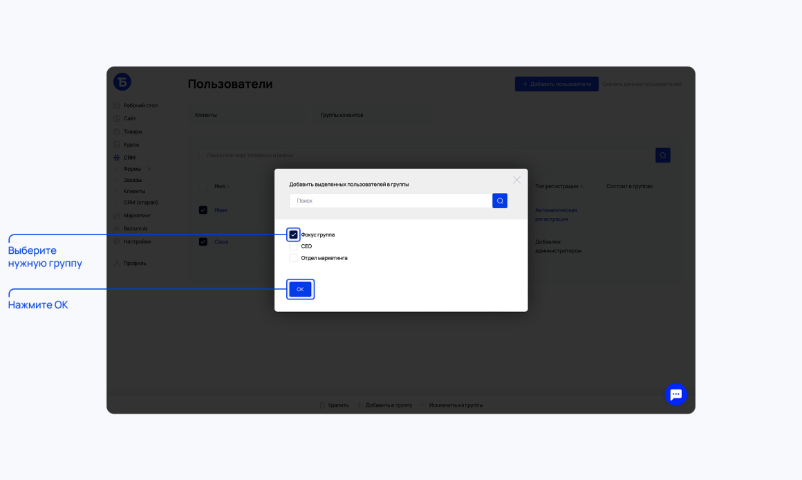This screenshot has width=802, height=480.
Task: Click Автоматическая регистрация text
Action: point(556,214)
